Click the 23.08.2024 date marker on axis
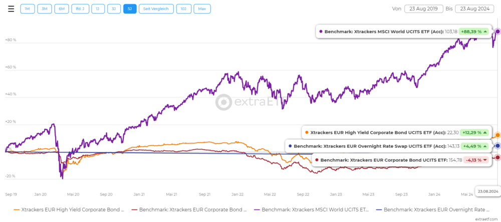The width and height of the screenshot is (501, 222). pos(486,191)
